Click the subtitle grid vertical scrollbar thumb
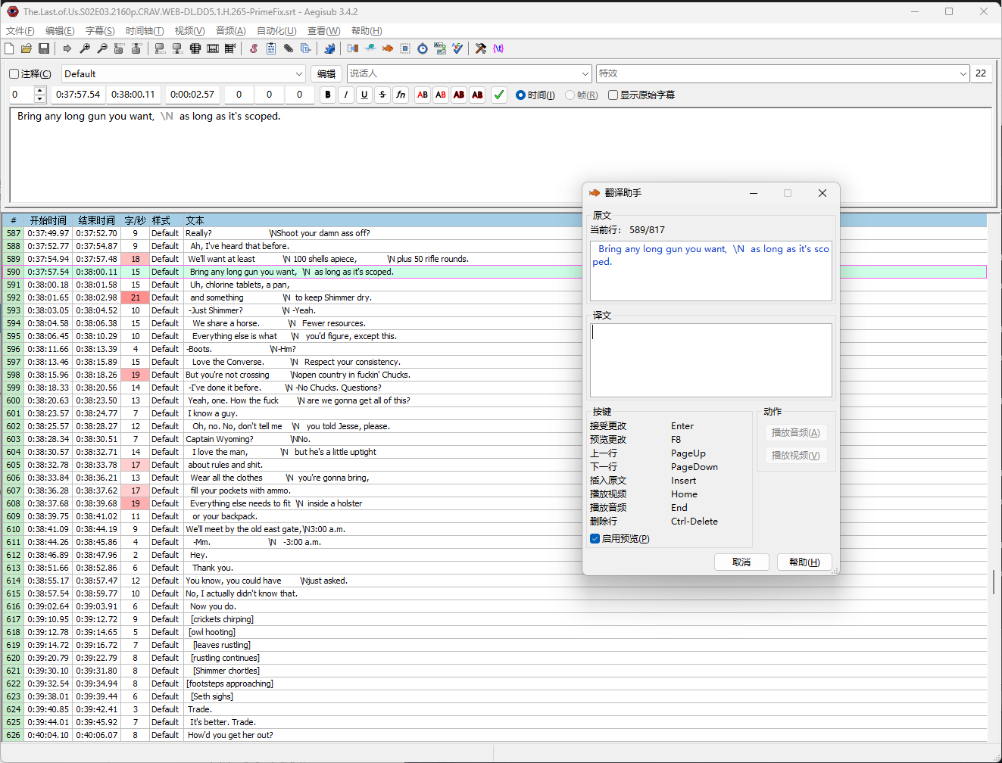 click(x=994, y=581)
